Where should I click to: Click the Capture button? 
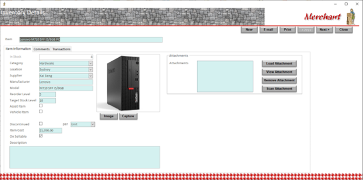click(128, 116)
